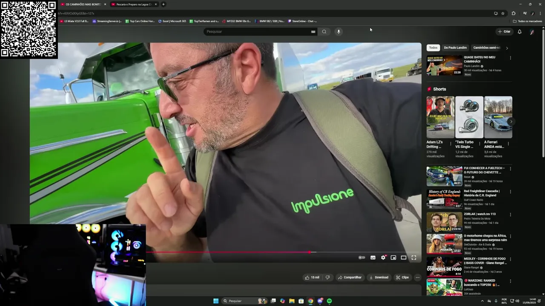
Task: Open Adam LZ's Drifting short
Action: pos(440,117)
